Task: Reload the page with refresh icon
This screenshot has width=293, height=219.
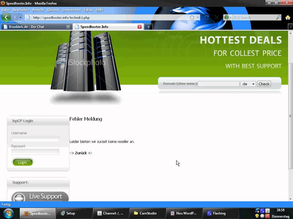Action: tap(207, 18)
